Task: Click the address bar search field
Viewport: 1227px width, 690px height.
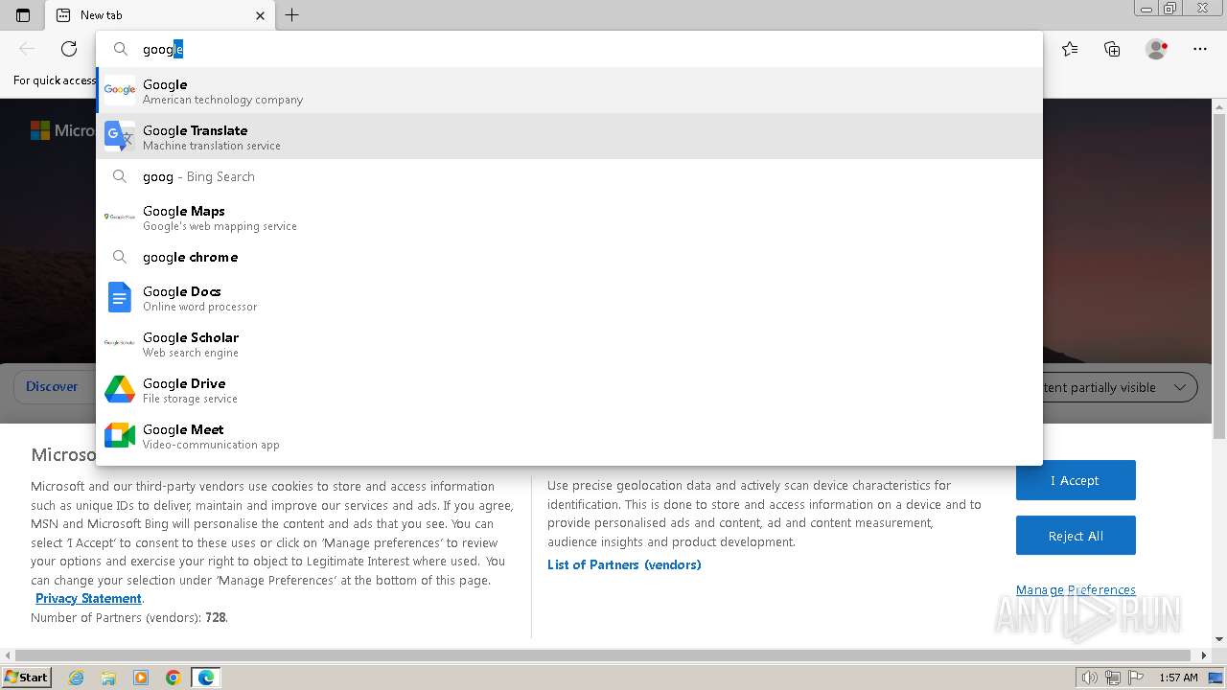Action: [569, 49]
